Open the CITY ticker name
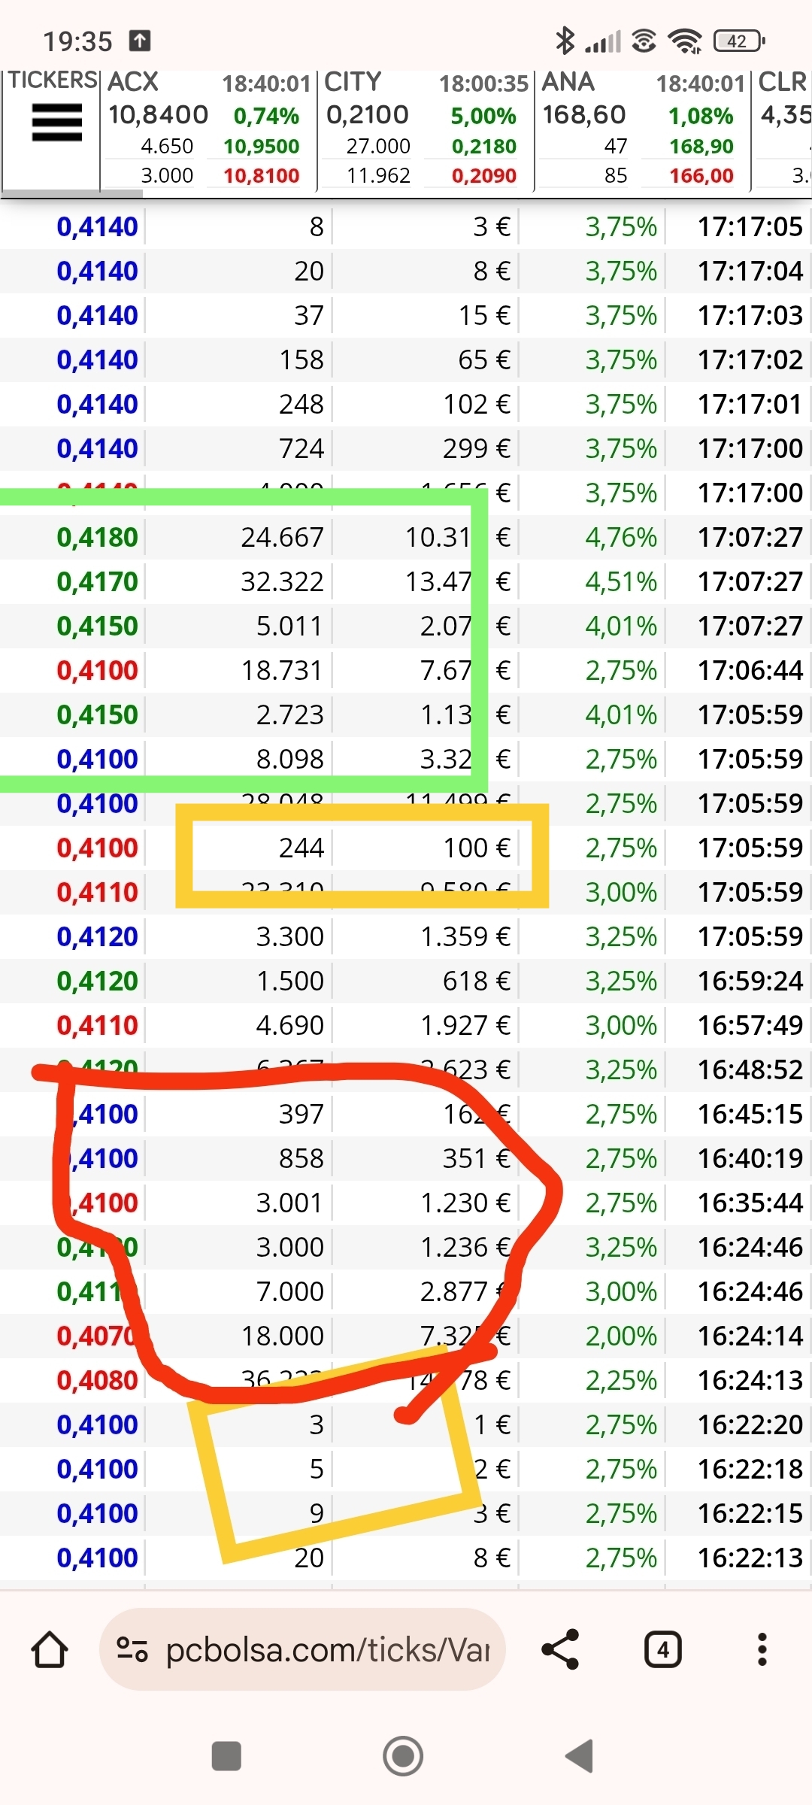Screen dimensions: 812x1805 [x=353, y=81]
